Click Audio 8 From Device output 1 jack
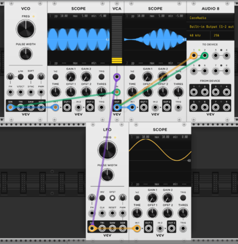 (x=194, y=92)
